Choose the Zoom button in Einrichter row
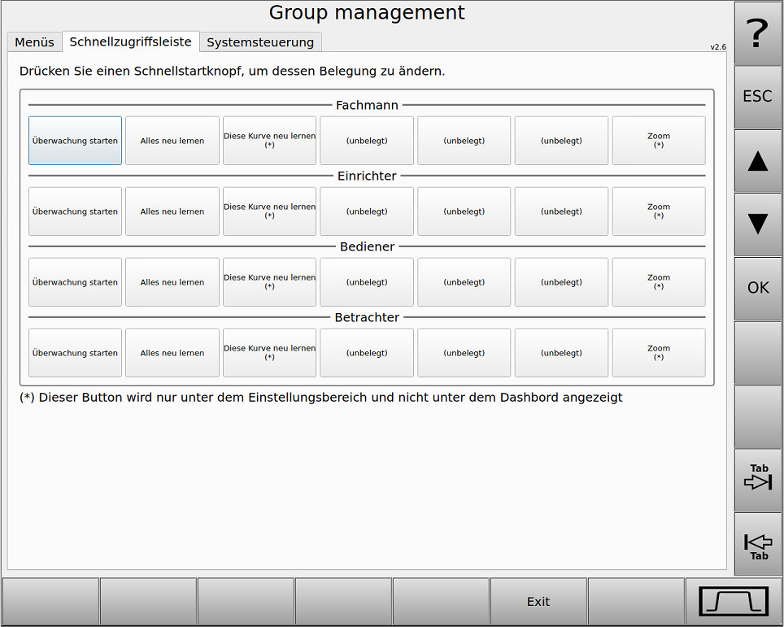This screenshot has height=627, width=784. point(659,211)
